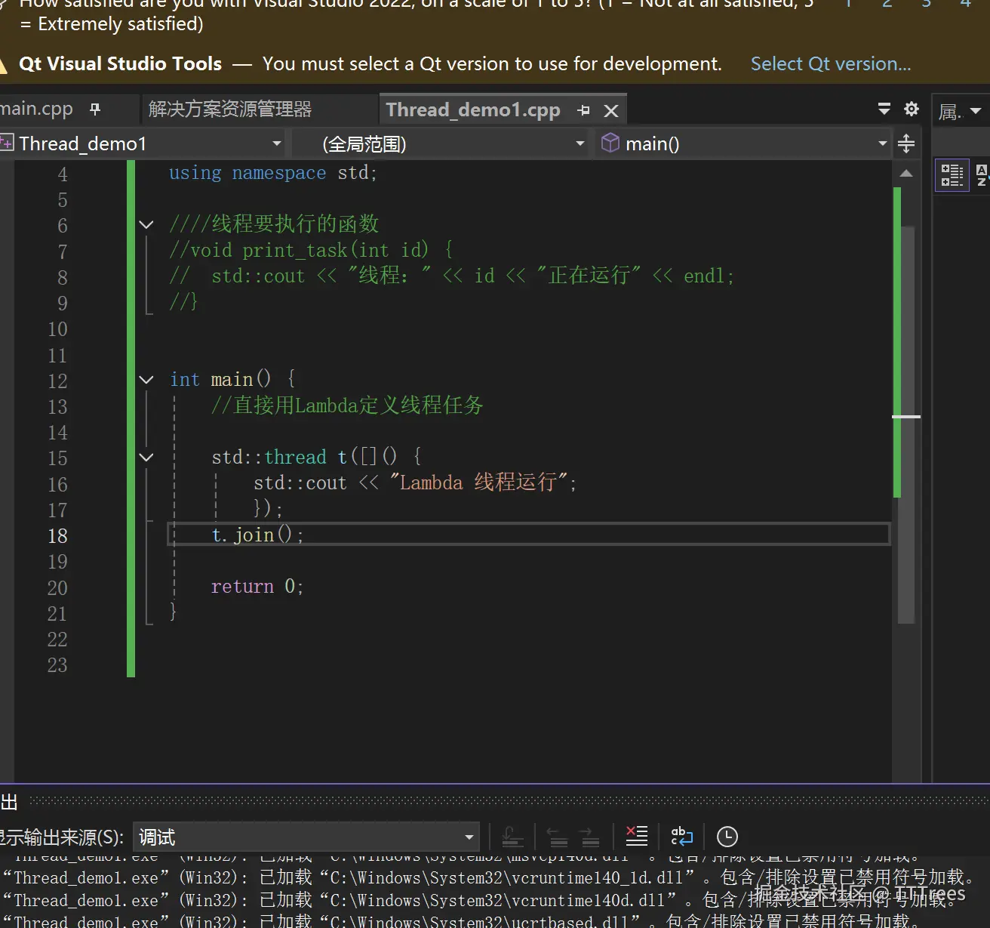Screen dimensions: 990x928
Task: Select categorized view in Properties panel
Action: [952, 175]
